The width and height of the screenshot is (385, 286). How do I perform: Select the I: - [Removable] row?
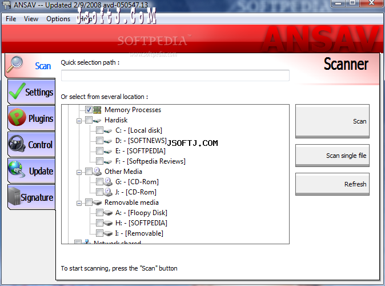click(139, 233)
